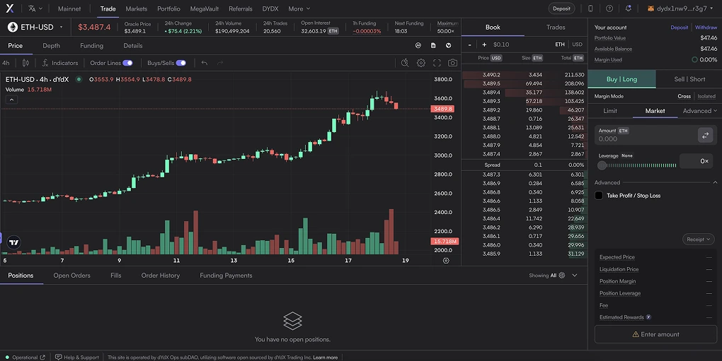Expand the More navigation menu
This screenshot has height=361, width=722.
tap(299, 8)
